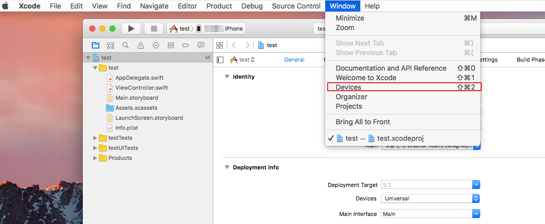Expand the testTests folder
The width and height of the screenshot is (545, 224).
(x=95, y=138)
